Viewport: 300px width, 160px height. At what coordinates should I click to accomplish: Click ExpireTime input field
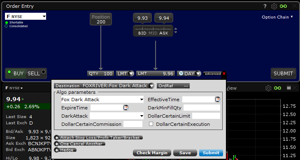(x=107, y=108)
